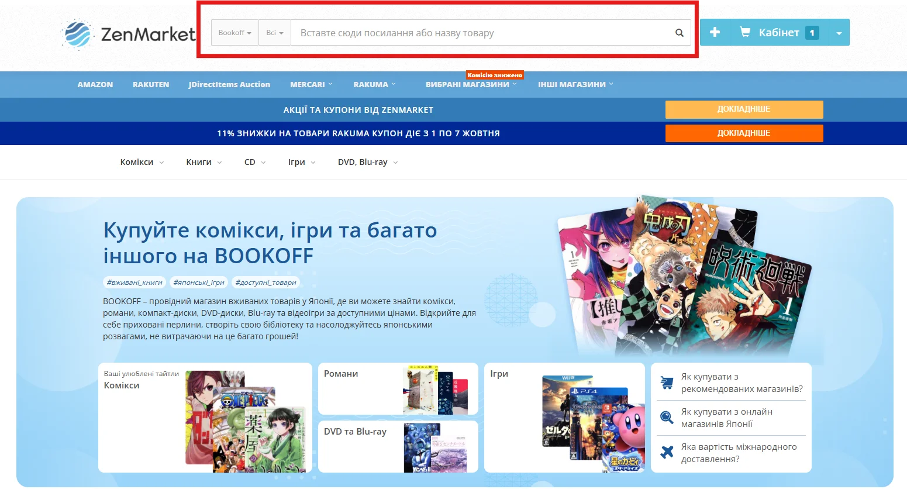907x489 pixels.
Task: Expand the Комікси category dropdown
Action: (x=142, y=162)
